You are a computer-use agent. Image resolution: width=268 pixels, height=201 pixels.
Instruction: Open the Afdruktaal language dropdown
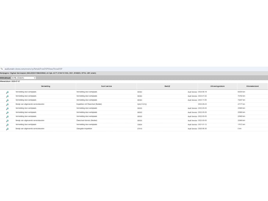tap(23, 78)
